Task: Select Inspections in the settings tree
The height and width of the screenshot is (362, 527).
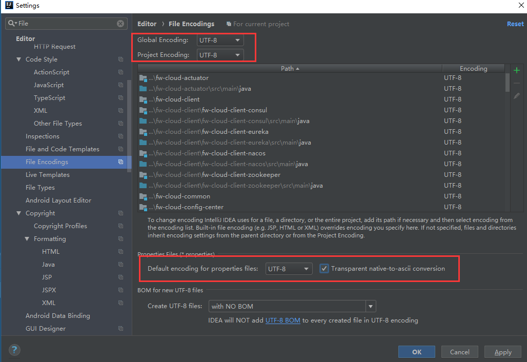Action: [x=43, y=136]
